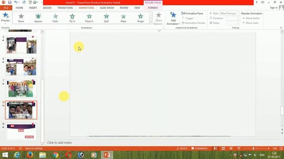Fit slide to current window icon
284x159 pixels.
281,148
